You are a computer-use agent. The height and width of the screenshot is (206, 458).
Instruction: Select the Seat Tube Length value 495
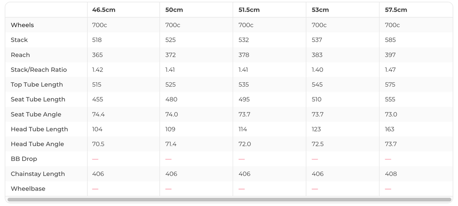[x=244, y=100]
